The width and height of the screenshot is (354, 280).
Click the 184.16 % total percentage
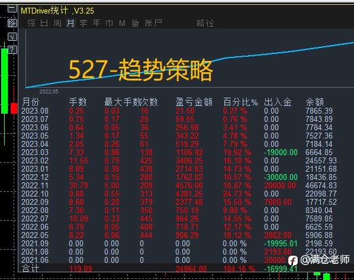click(x=239, y=269)
